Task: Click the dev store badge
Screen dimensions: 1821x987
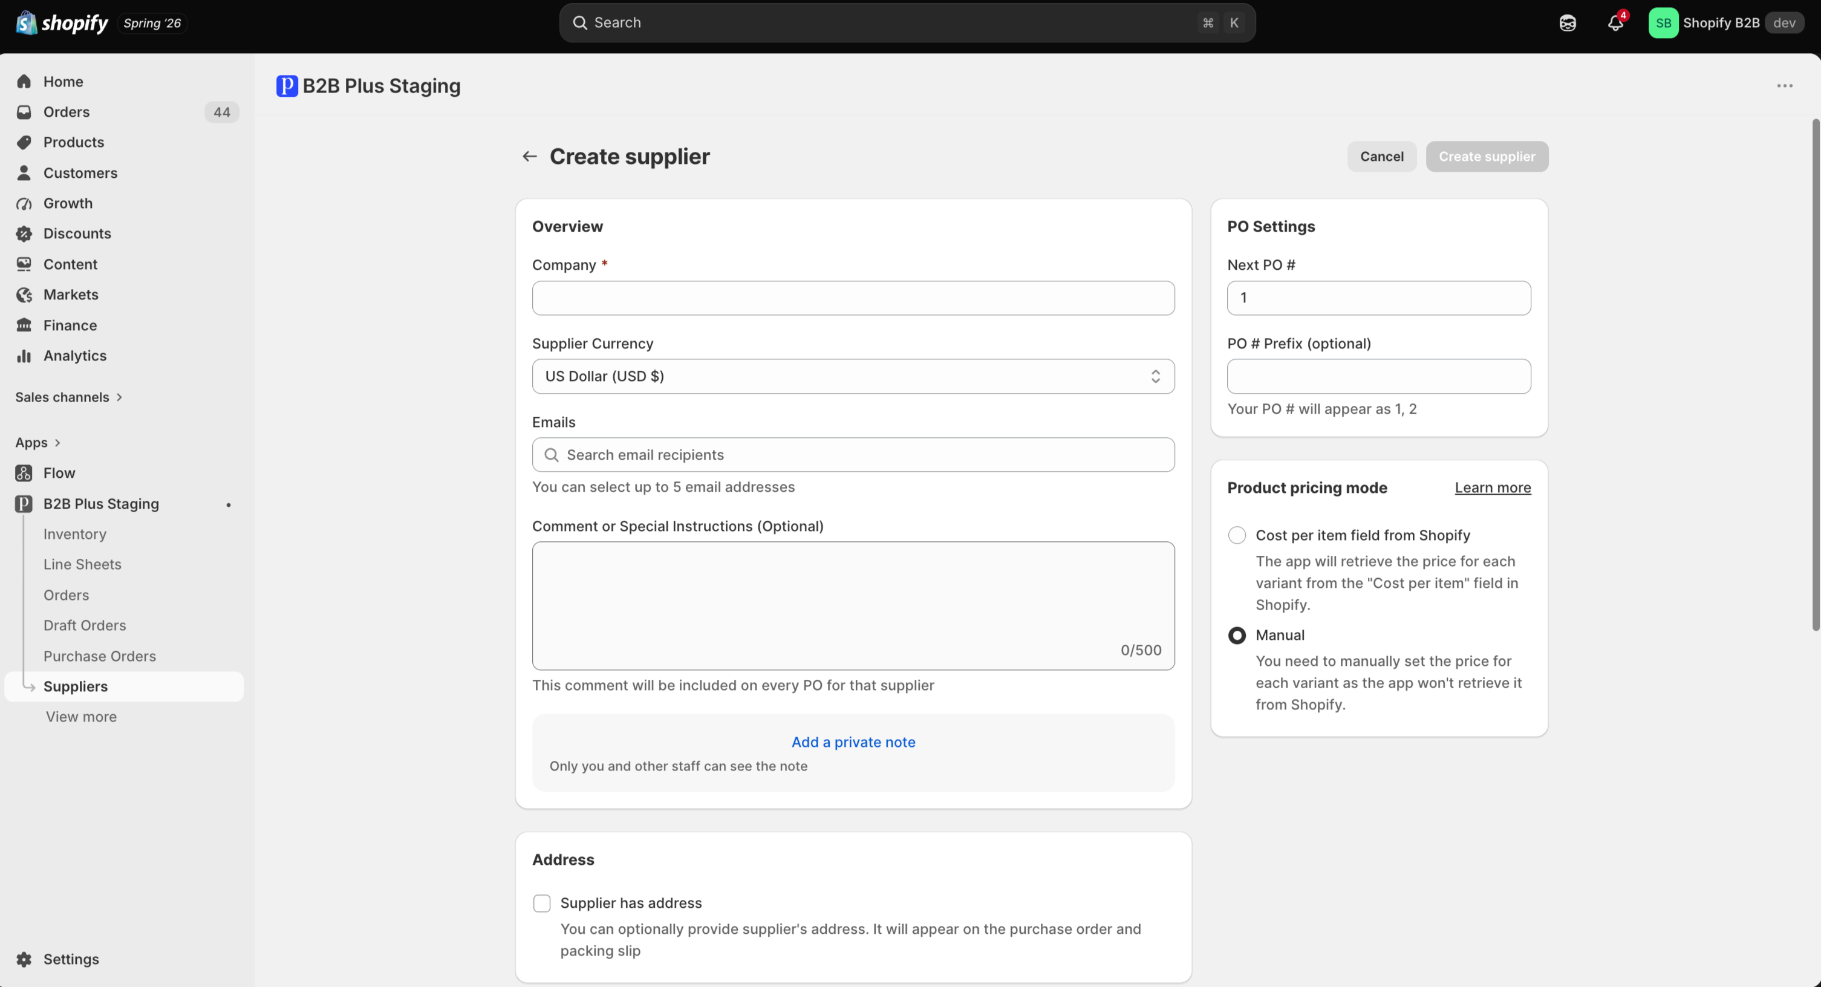Action: point(1784,22)
